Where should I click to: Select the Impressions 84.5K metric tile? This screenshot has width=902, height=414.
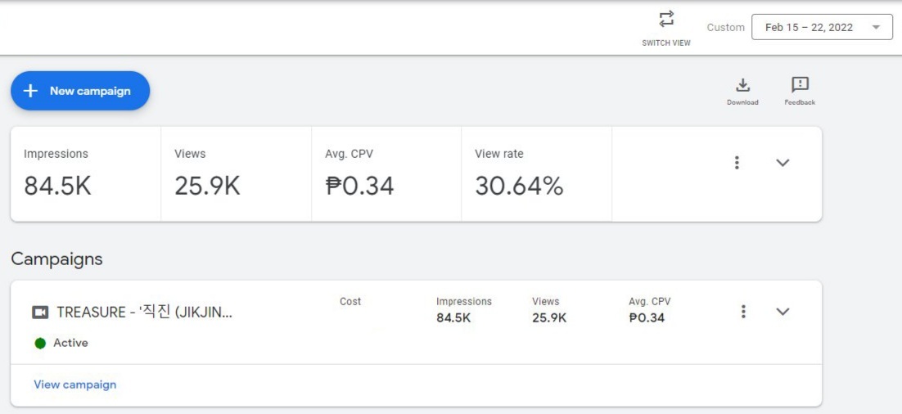(86, 174)
